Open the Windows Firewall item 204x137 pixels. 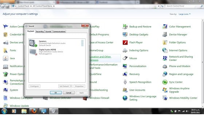coord(99,98)
